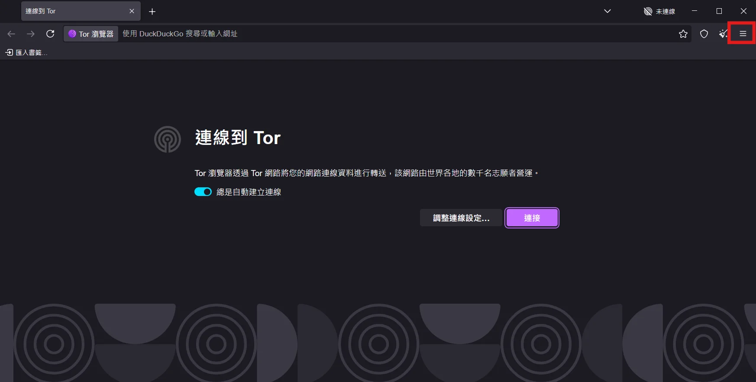
Task: Click the 連線到 Tor heading text
Action: pyautogui.click(x=238, y=138)
